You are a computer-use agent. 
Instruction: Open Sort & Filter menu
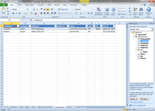click(135, 11)
